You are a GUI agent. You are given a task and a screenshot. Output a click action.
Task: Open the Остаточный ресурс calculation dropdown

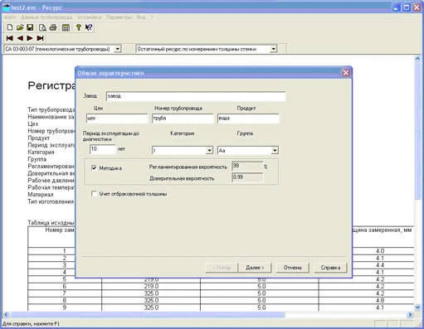click(x=273, y=49)
